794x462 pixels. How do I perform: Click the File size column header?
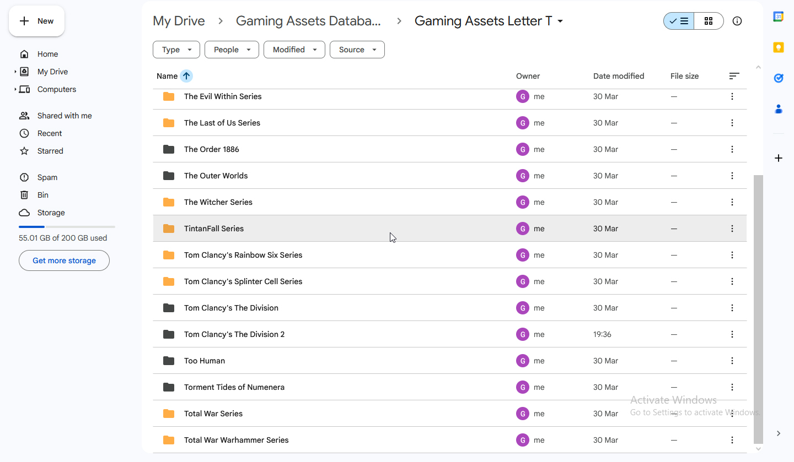point(684,76)
